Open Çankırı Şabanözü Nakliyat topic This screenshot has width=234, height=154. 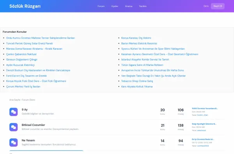click(21, 54)
